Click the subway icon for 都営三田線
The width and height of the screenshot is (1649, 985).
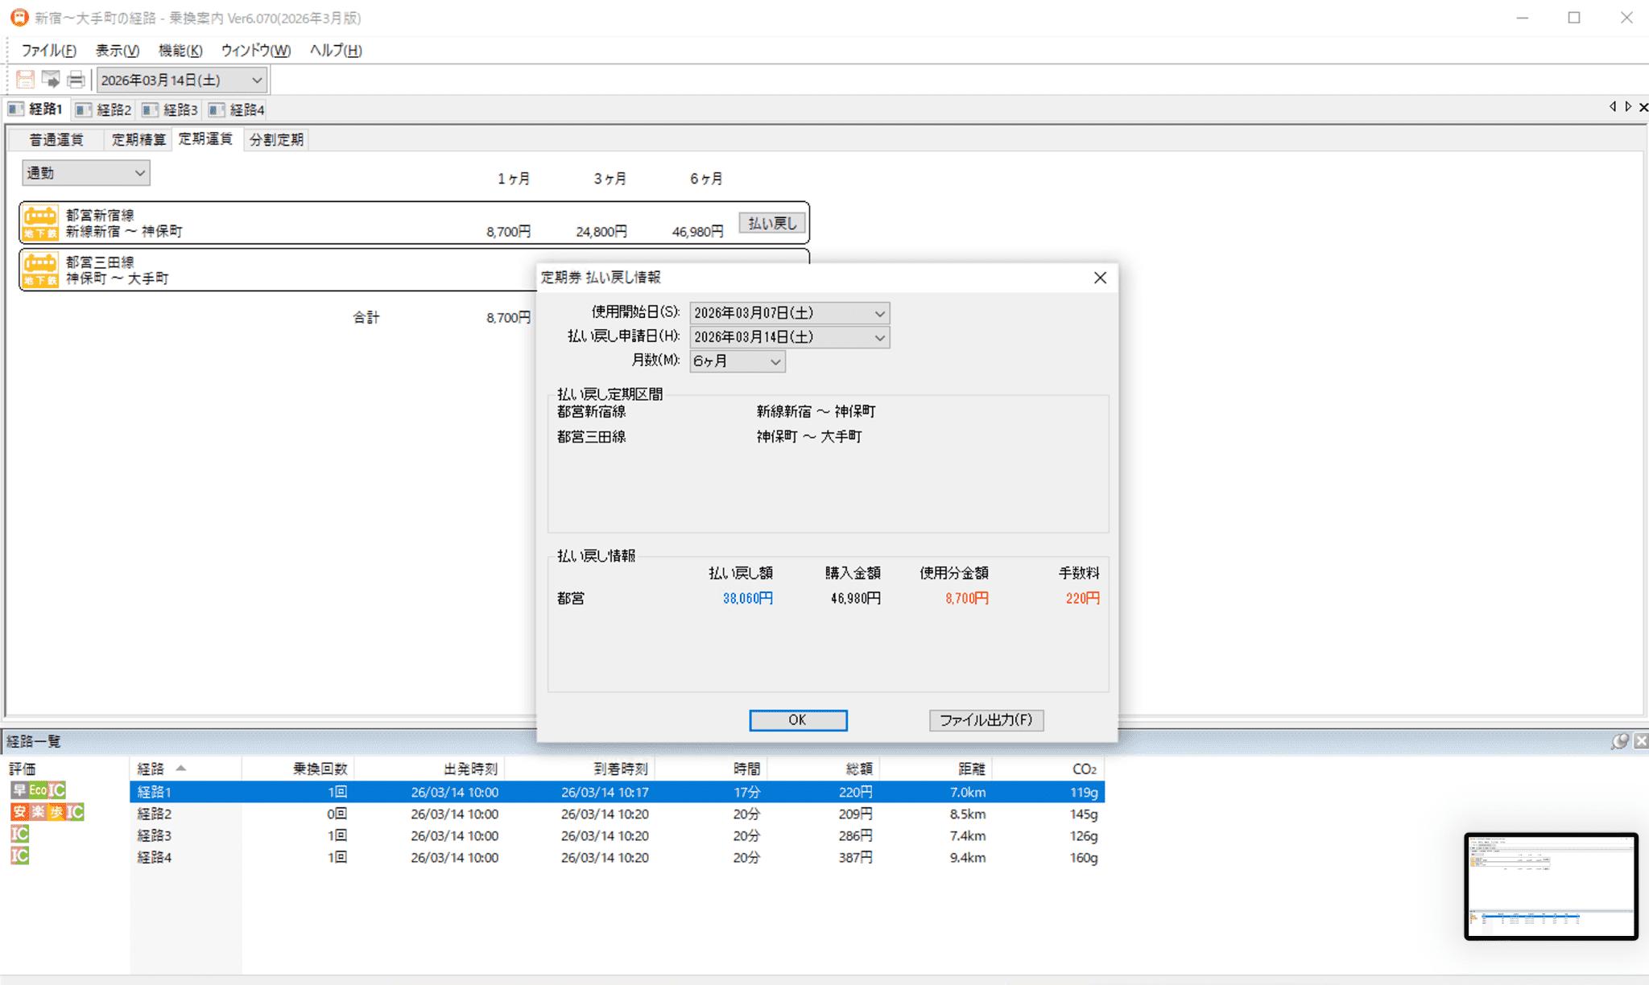[x=40, y=270]
